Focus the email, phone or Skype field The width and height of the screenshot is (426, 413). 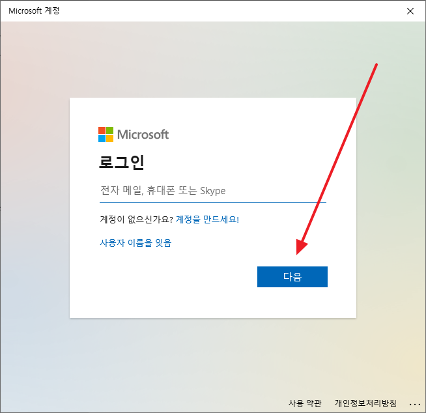213,191
